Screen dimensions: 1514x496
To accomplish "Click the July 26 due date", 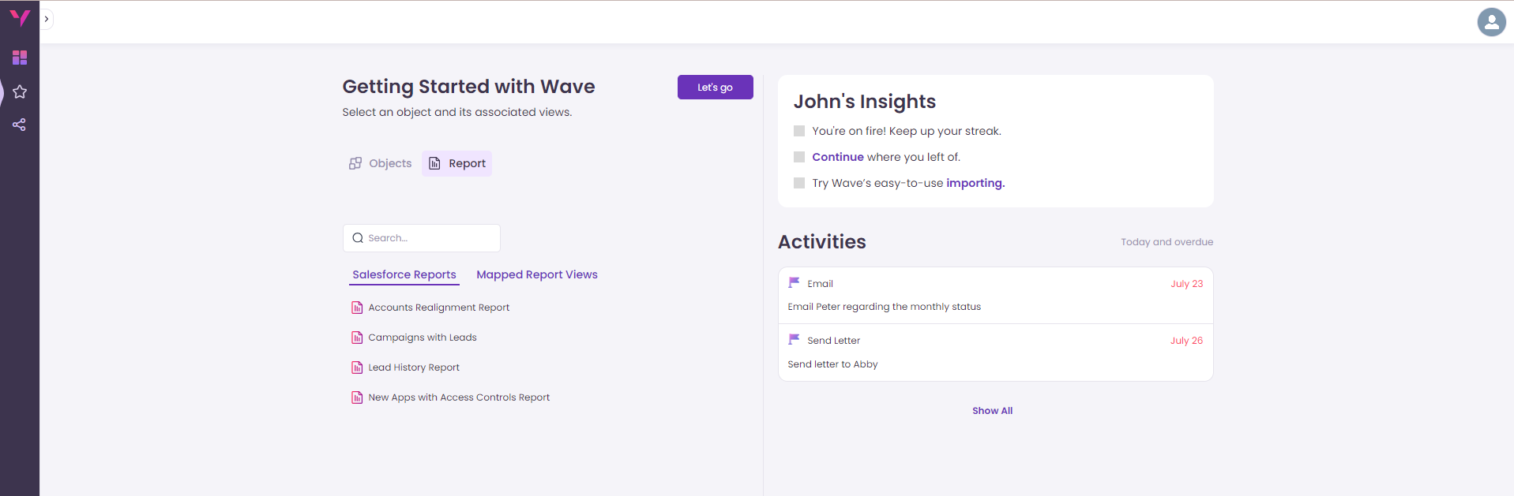I will [1186, 341].
